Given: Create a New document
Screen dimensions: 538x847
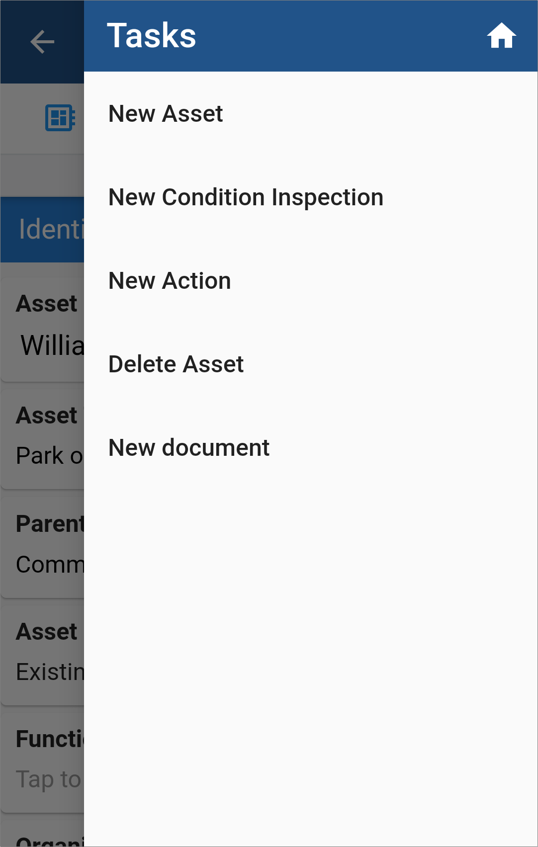Looking at the screenshot, I should pyautogui.click(x=189, y=448).
